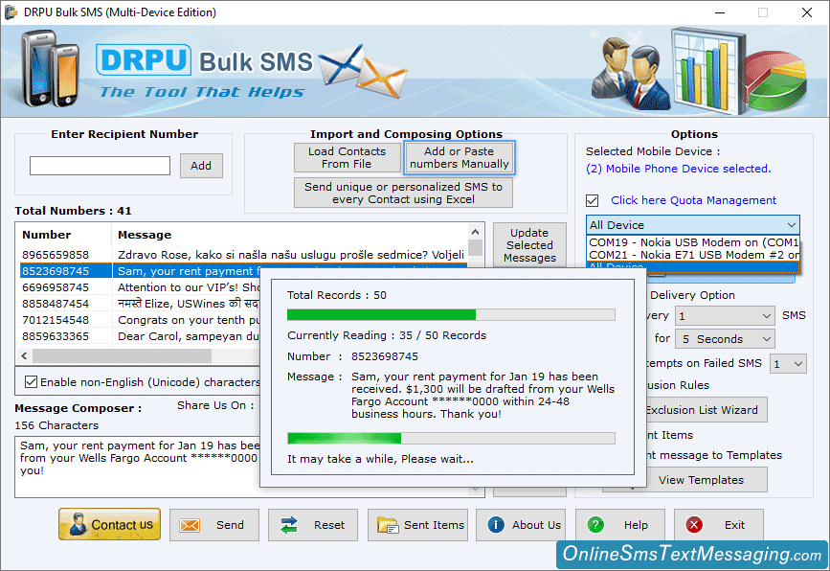This screenshot has width=830, height=571.
Task: Click the DRPU logo in the banner
Action: (x=144, y=59)
